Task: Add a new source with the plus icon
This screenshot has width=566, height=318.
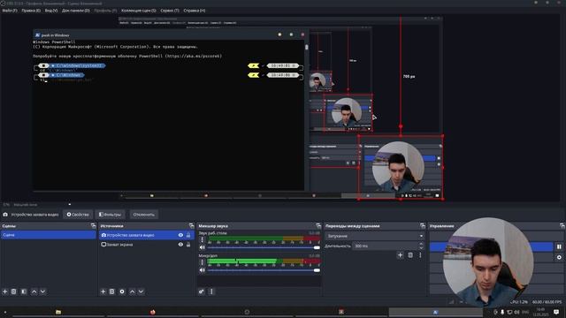Action: [103, 291]
